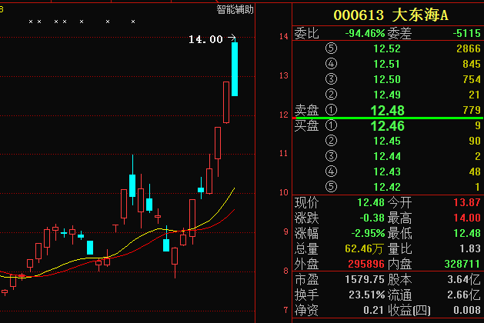Click the circled 5 beside sell price 12.52
This screenshot has height=323, width=484.
tap(331, 48)
